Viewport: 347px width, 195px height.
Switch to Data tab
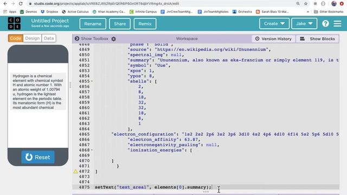[49, 38]
